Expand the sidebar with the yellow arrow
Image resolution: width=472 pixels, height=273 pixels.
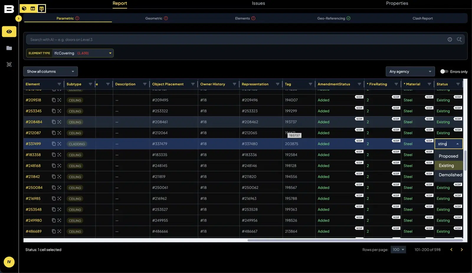pyautogui.click(x=19, y=19)
